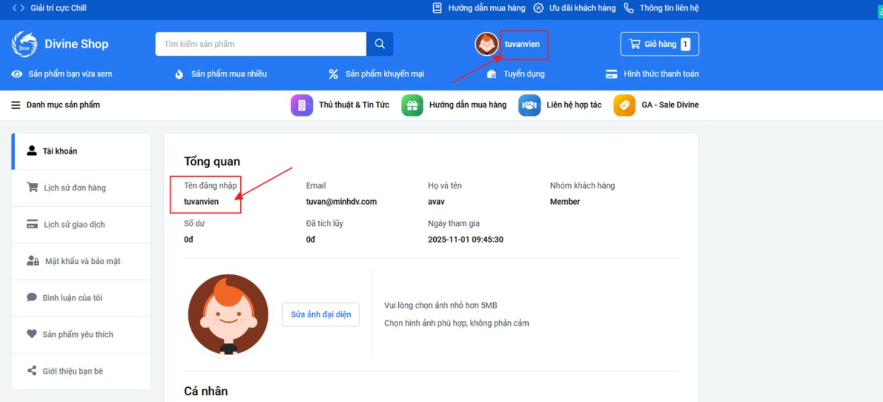Screen dimensions: 883x402
Task: Select Mật khẩu và bảo mật in sidebar
Action: [x=82, y=261]
